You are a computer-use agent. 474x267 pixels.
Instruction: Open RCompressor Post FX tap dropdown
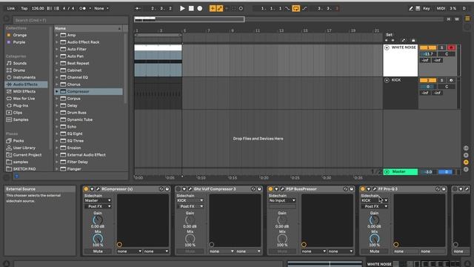pyautogui.click(x=98, y=206)
